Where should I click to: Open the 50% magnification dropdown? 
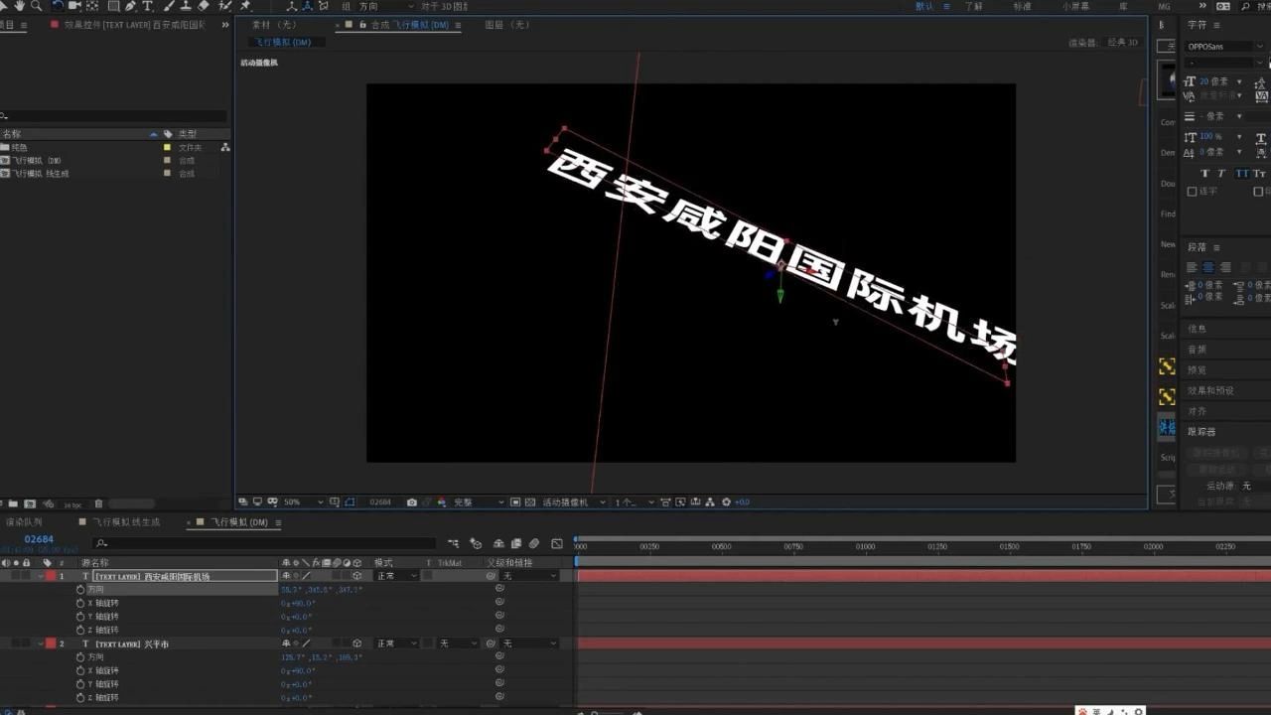click(303, 502)
